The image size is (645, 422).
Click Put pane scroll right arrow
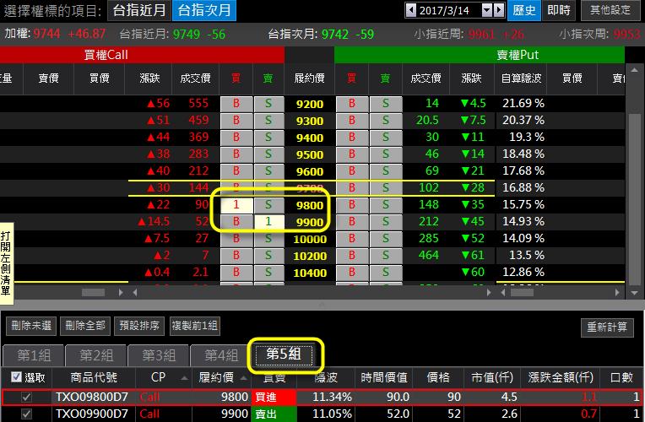coord(617,292)
